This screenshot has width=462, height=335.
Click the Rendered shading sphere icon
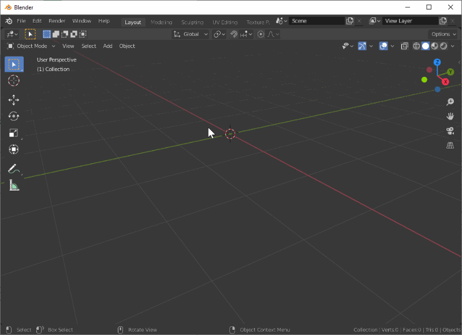(444, 46)
